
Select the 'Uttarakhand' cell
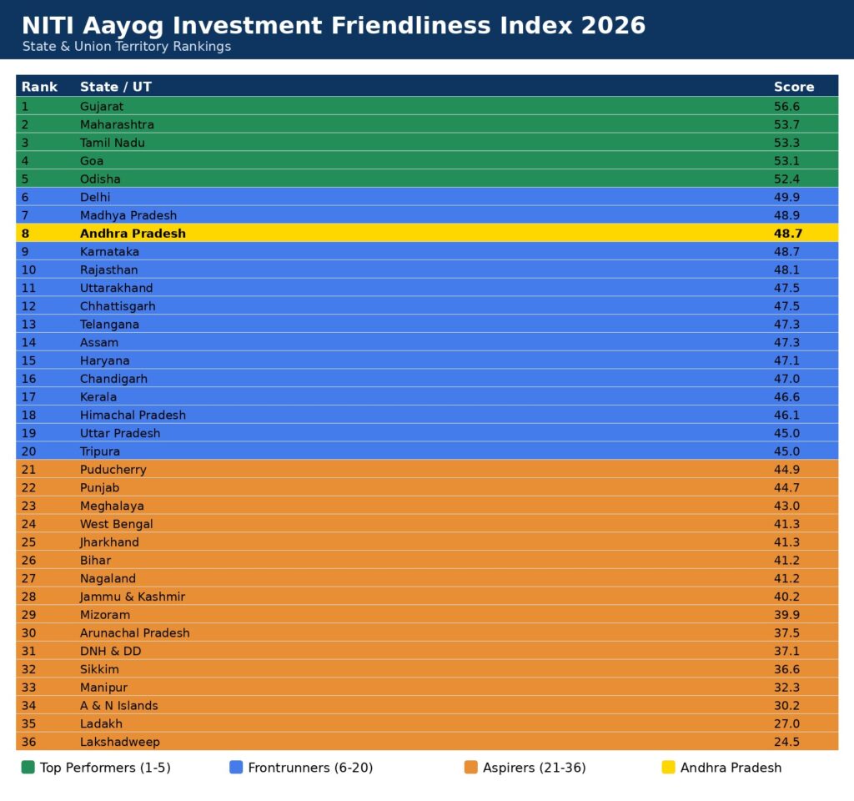117,288
